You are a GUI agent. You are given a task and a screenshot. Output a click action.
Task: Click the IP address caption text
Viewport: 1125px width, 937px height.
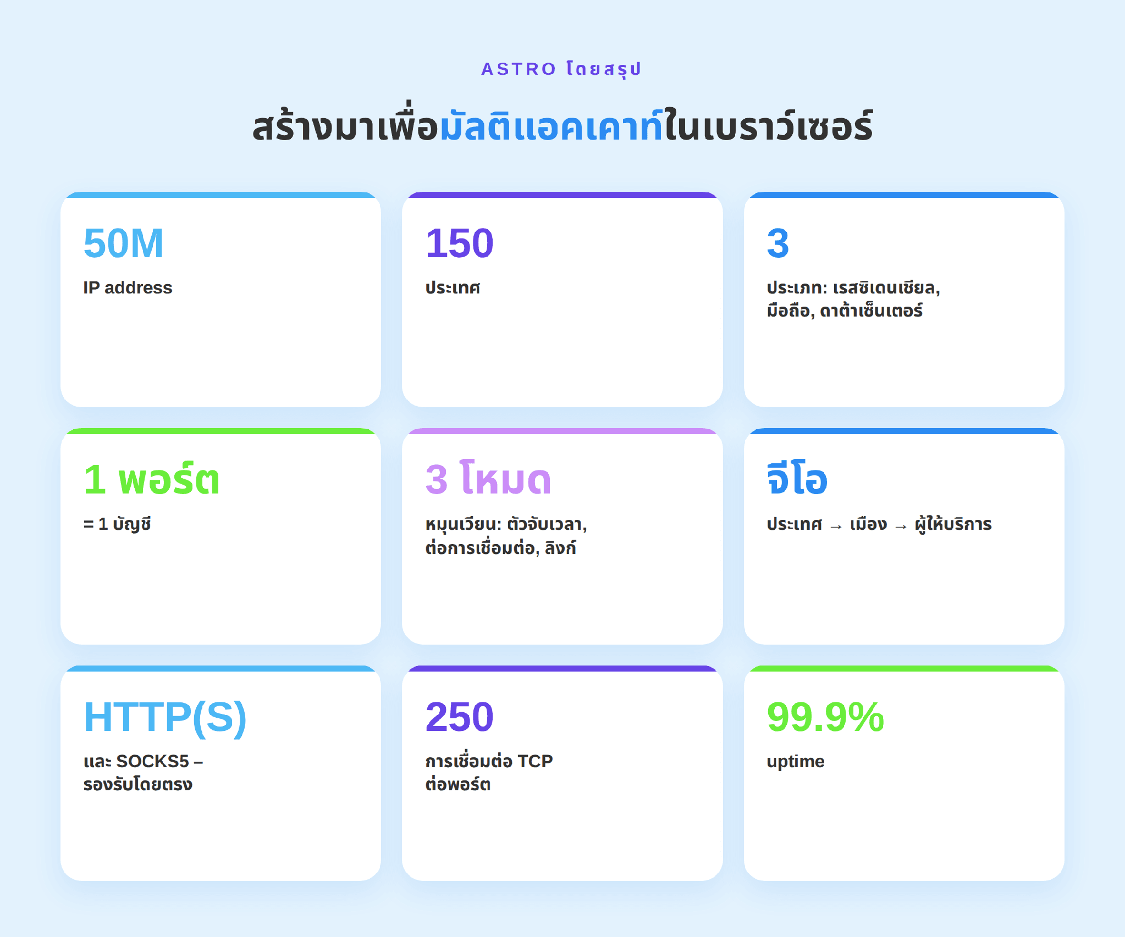(x=128, y=287)
